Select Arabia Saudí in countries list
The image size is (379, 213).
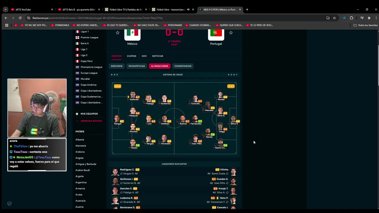[x=83, y=170]
